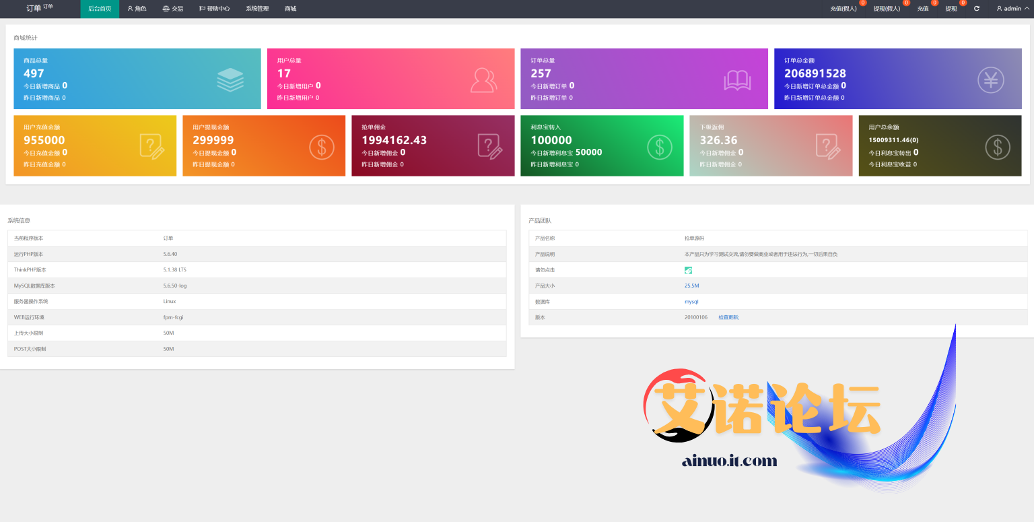Click the withdrawal amount 299999
This screenshot has height=522, width=1034.
pyautogui.click(x=213, y=140)
